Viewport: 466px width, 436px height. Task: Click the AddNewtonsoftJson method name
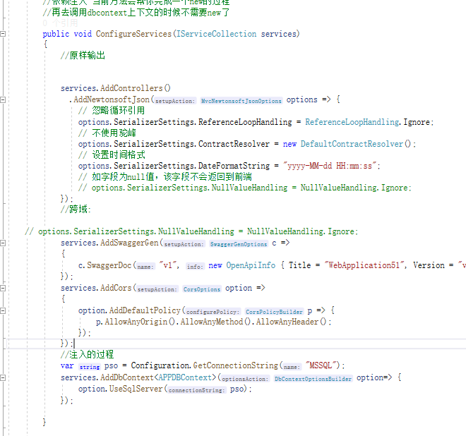(112, 99)
